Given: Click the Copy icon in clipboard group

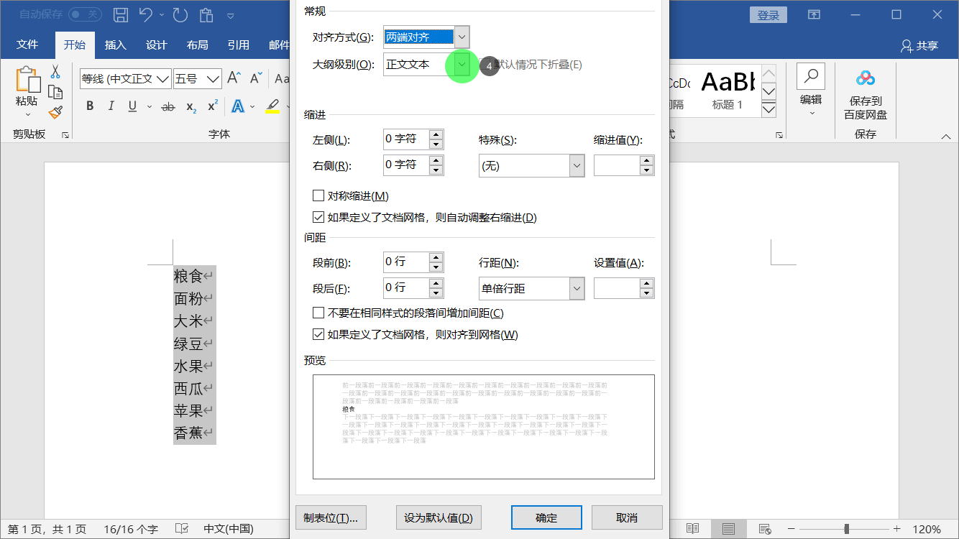Looking at the screenshot, I should [55, 92].
